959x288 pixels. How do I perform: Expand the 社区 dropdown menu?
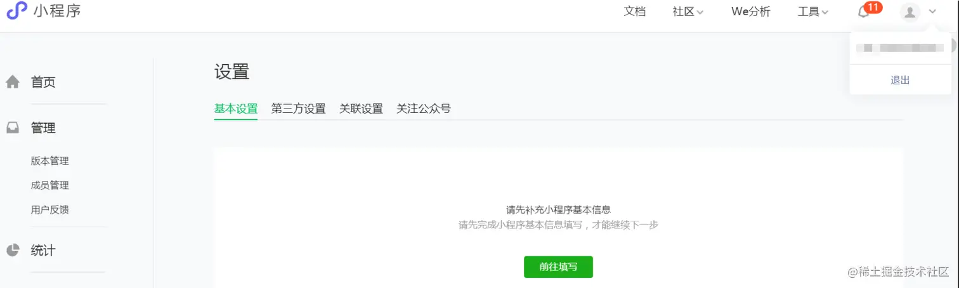click(688, 11)
